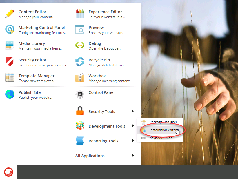Click the Template Manager title
Image resolution: width=238 pixels, height=179 pixels.
pyautogui.click(x=36, y=76)
